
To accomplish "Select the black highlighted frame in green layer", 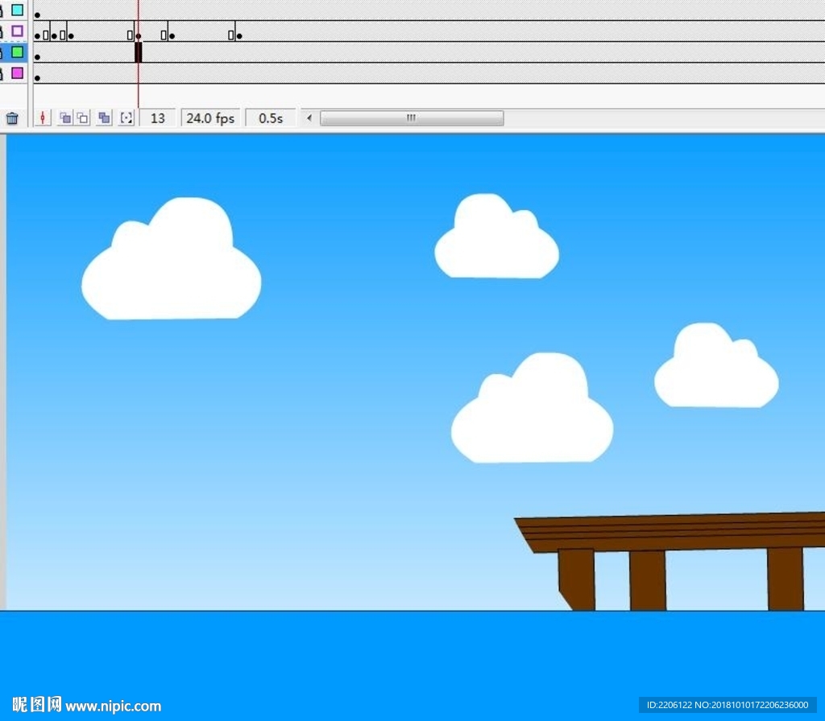I will coord(138,52).
